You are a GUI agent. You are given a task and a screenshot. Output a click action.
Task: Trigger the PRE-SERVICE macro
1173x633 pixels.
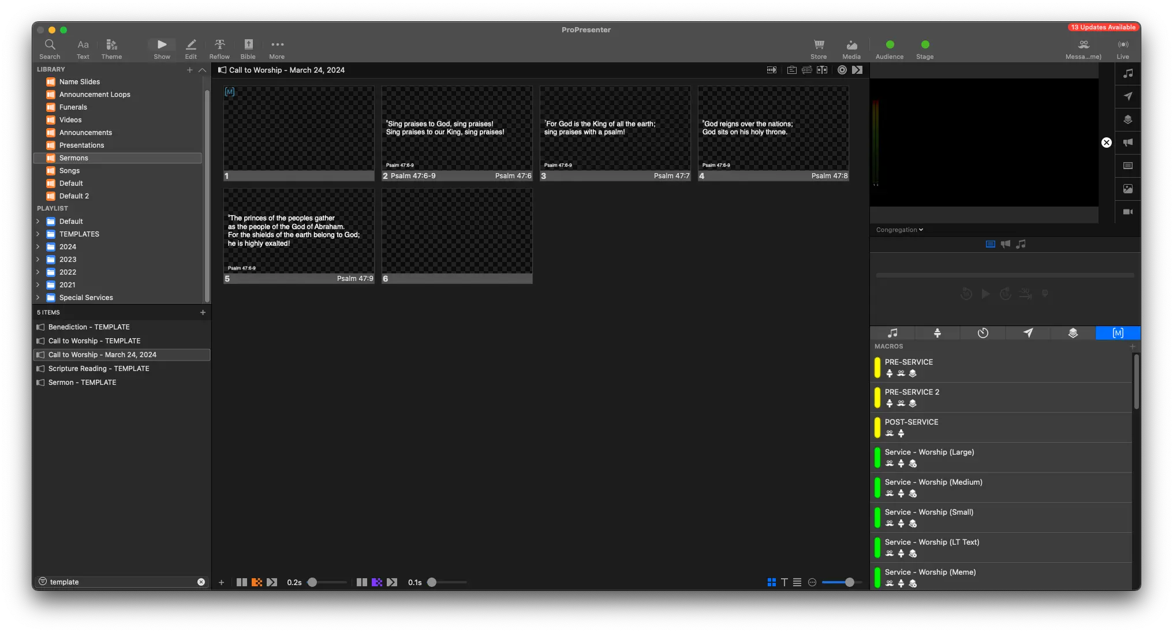909,362
